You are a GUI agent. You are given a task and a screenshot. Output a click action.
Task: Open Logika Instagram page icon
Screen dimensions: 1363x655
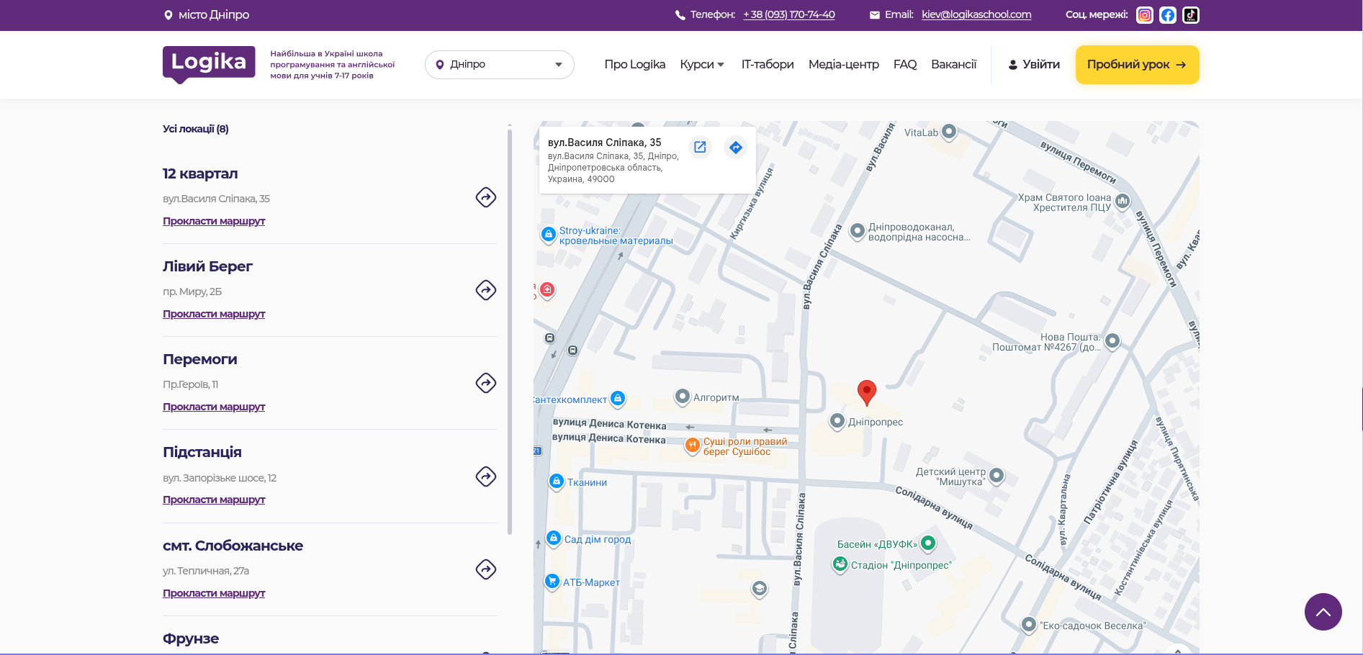1145,15
